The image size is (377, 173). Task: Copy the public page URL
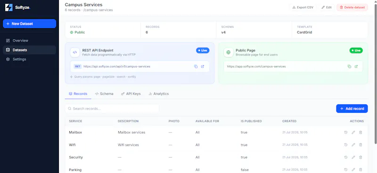[x=349, y=66]
